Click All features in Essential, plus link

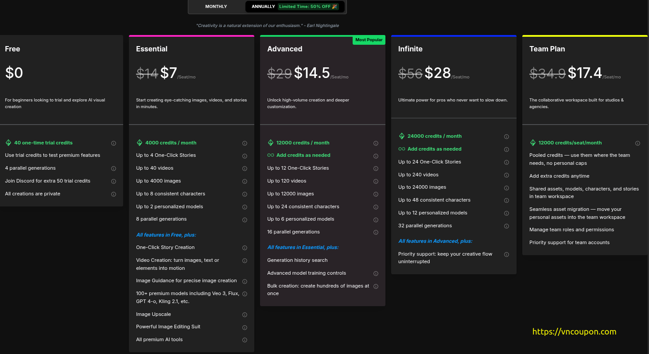[x=303, y=247]
